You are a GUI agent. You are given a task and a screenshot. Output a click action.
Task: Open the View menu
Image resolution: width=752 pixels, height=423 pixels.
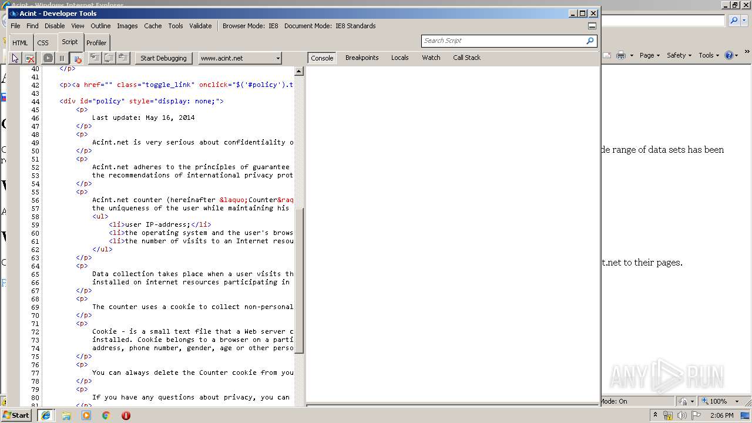[x=78, y=26]
